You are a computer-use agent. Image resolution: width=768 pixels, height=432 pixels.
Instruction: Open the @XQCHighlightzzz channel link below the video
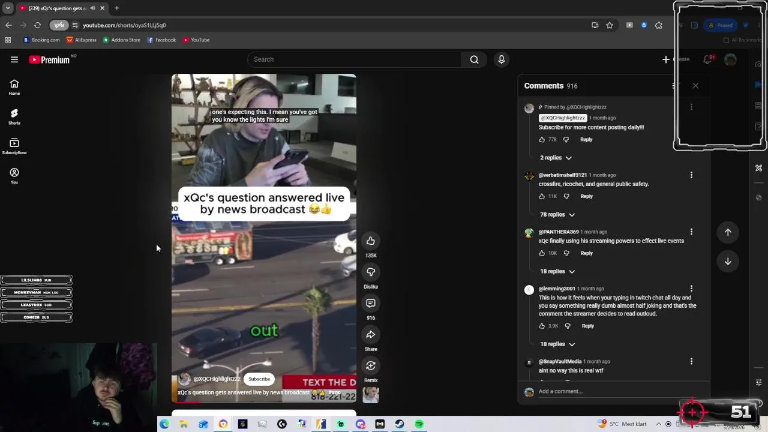point(217,379)
